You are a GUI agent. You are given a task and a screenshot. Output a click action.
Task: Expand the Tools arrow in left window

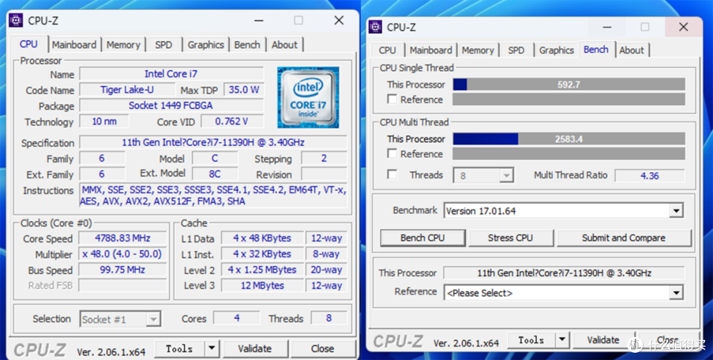coord(211,349)
